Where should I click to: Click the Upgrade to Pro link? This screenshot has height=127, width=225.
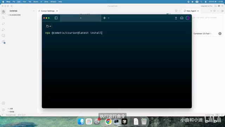206,6
